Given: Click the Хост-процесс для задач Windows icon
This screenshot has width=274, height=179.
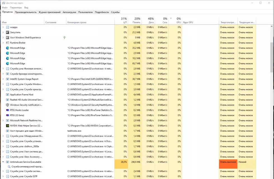Looking at the screenshot, I should [8, 131].
